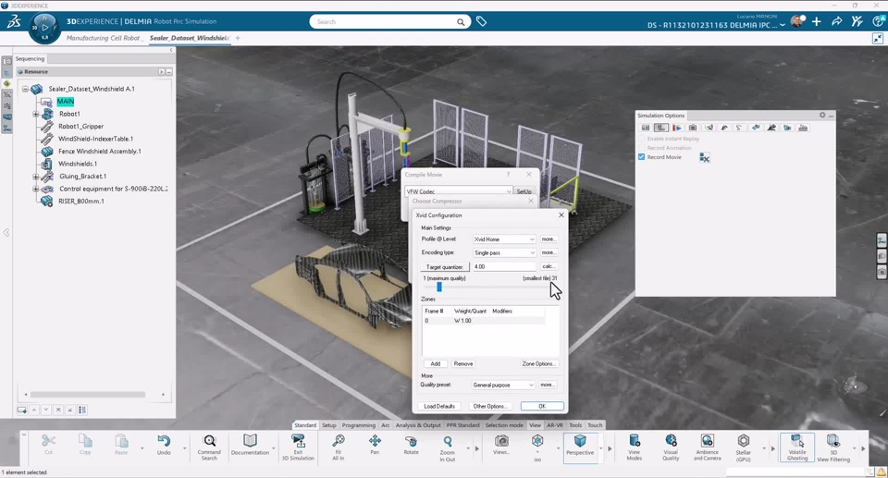Click Remove in the Zones section

click(x=463, y=363)
